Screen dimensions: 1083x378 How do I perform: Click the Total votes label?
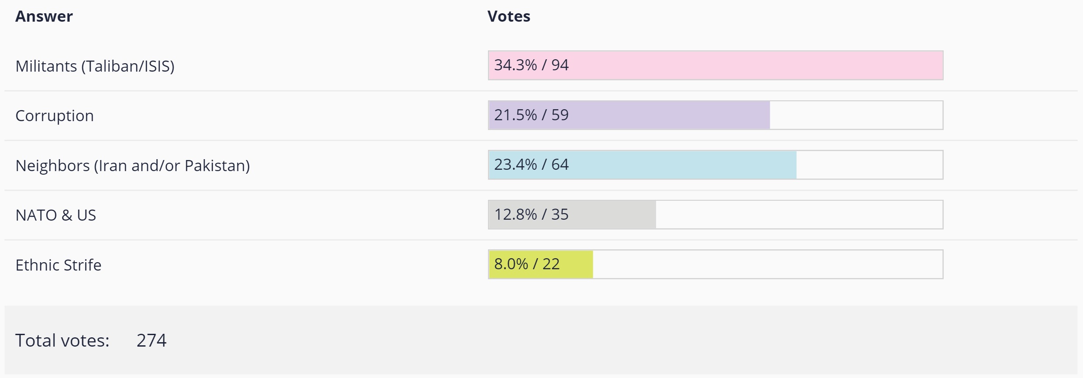pyautogui.click(x=62, y=340)
